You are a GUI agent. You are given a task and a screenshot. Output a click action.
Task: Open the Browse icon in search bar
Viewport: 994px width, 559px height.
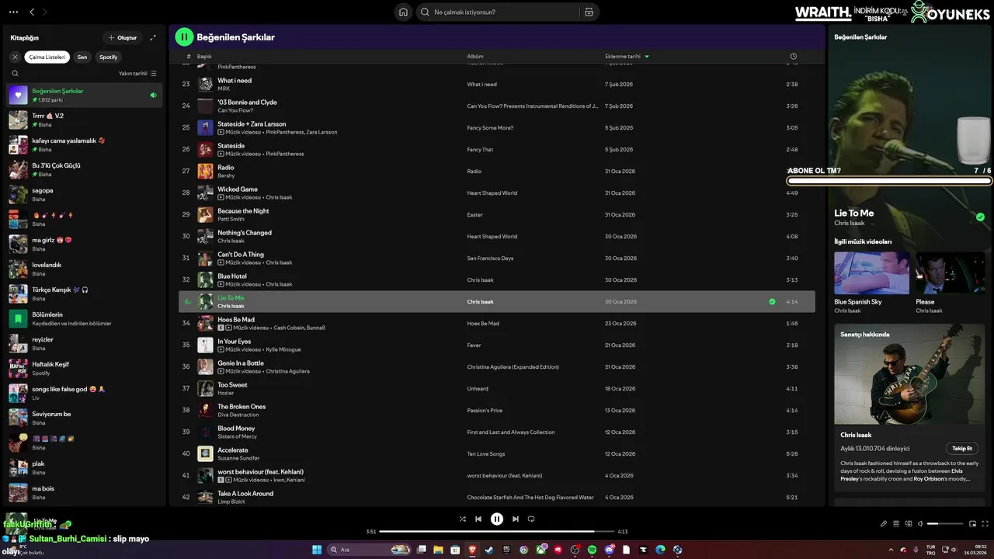click(x=589, y=12)
